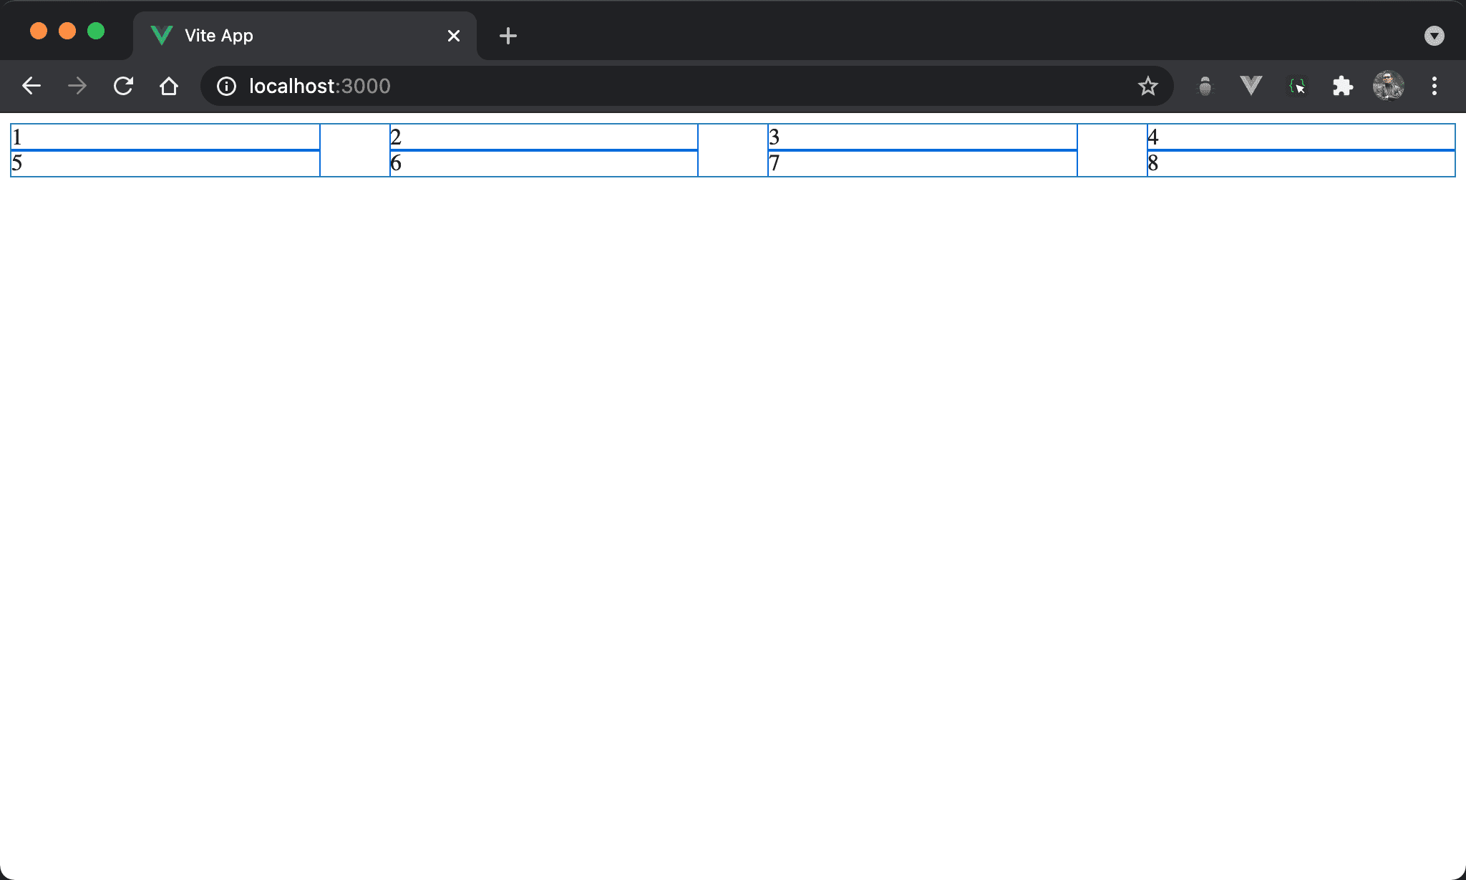
Task: Click the forward navigation arrow
Action: (77, 87)
